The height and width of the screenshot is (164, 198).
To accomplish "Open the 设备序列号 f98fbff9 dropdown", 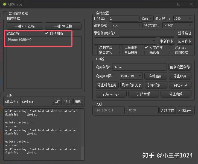I will [x=131, y=76].
